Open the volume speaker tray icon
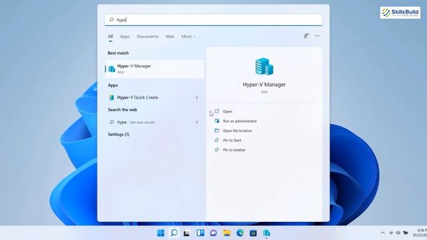The height and width of the screenshot is (240, 427). tap(398, 233)
